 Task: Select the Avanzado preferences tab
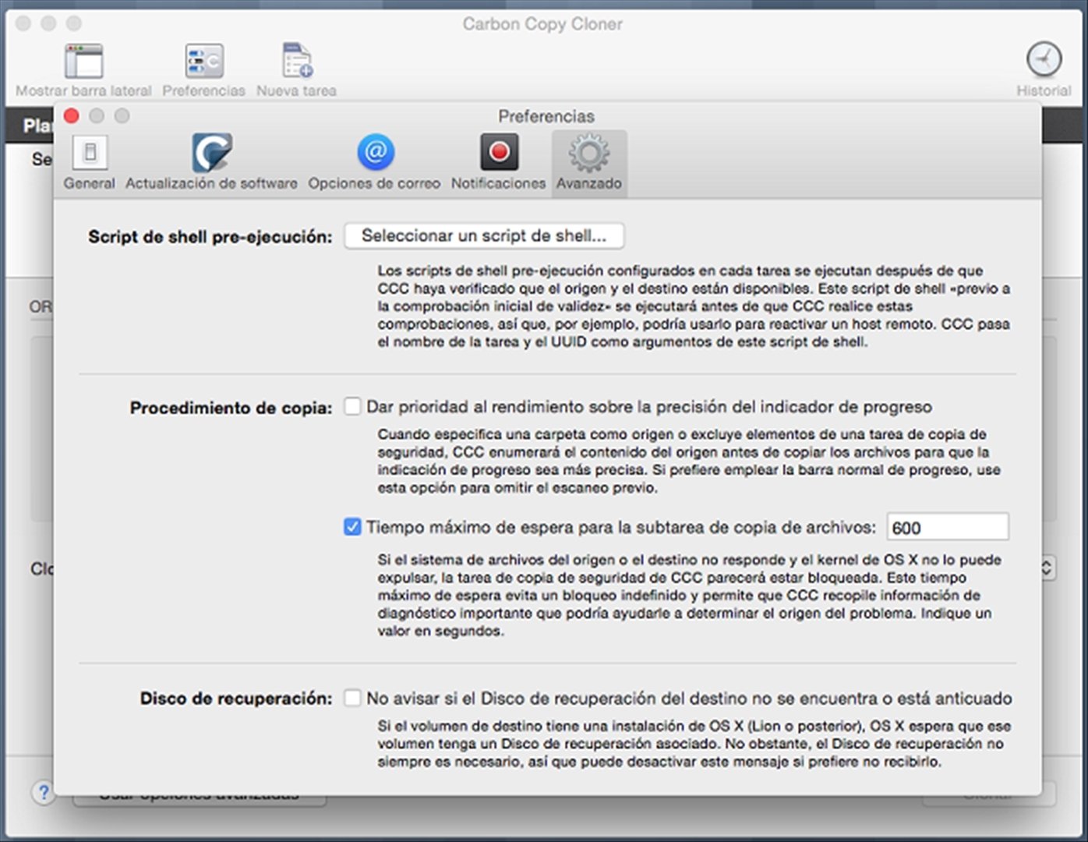pos(589,162)
